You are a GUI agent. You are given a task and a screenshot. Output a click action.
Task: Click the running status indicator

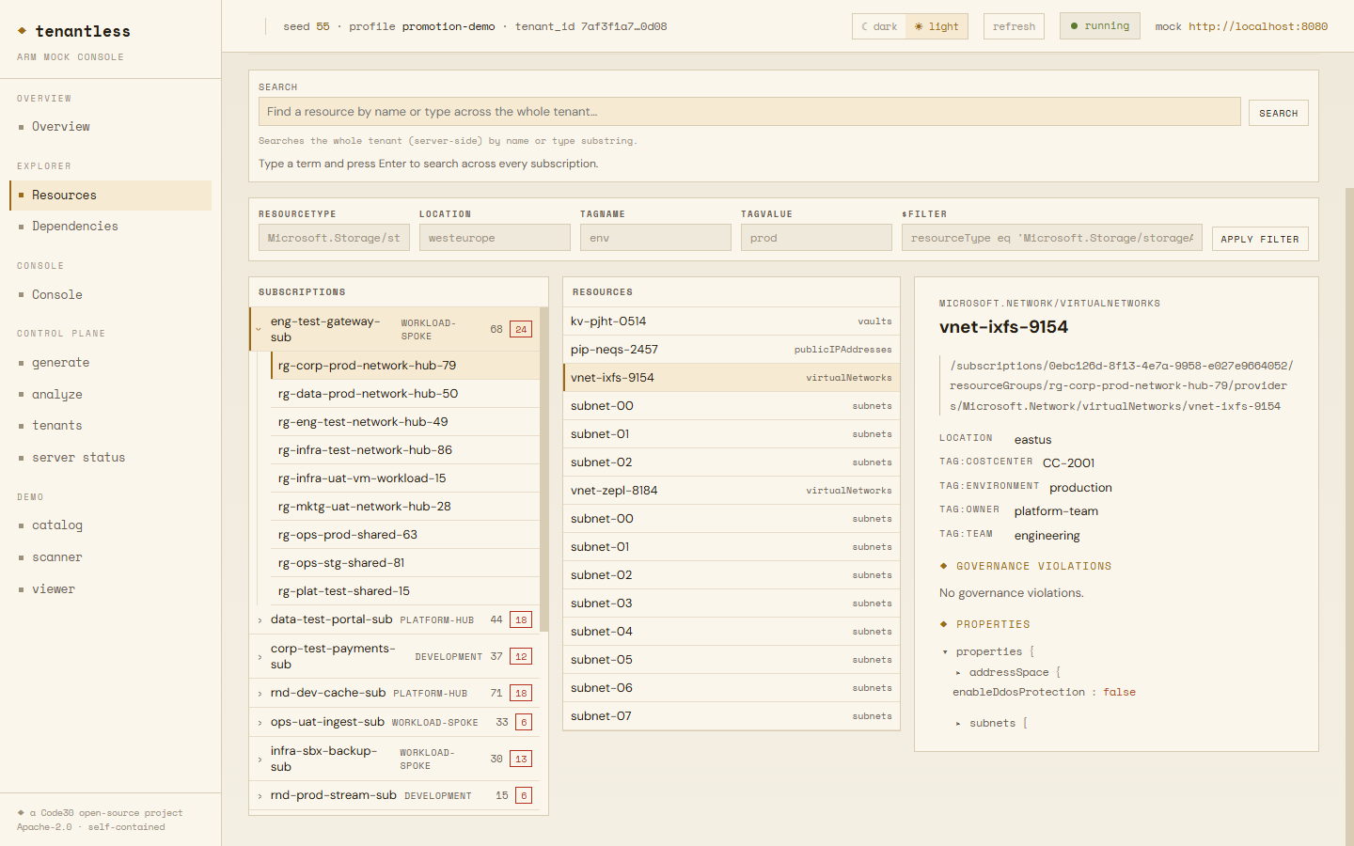(1100, 26)
